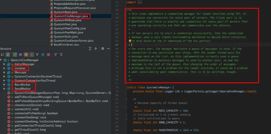Image resolution: width=271 pixels, height=134 pixels.
Task: Click the class icon beside Listener
Action: click(9, 68)
